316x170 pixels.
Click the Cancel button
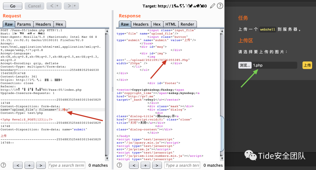click(34, 6)
